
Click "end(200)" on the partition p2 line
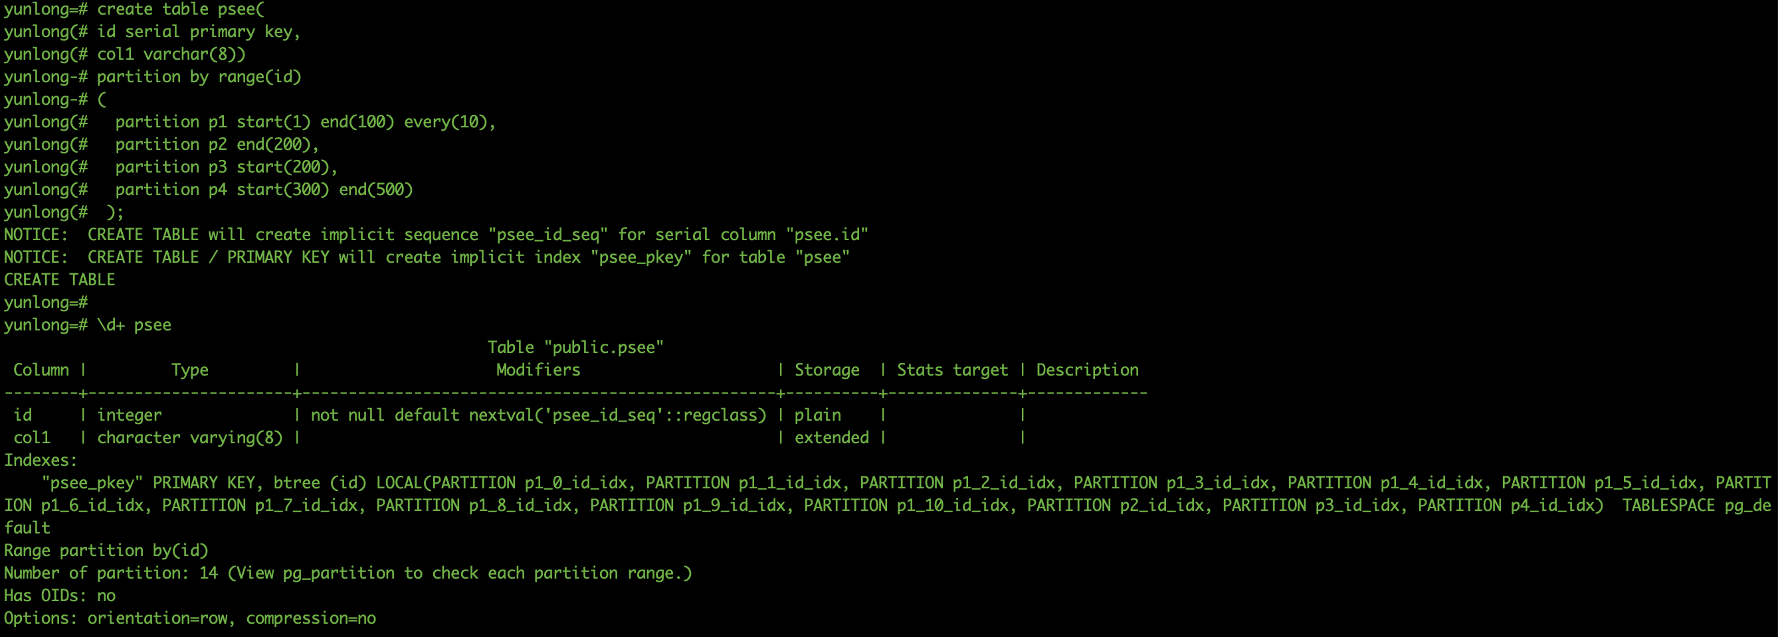coord(273,145)
